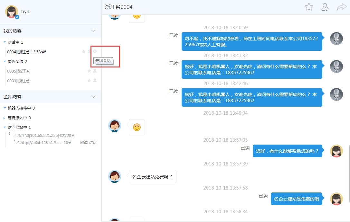Click byn profile avatar at top left
Viewport: 350px width, 222px height.
coord(12,12)
